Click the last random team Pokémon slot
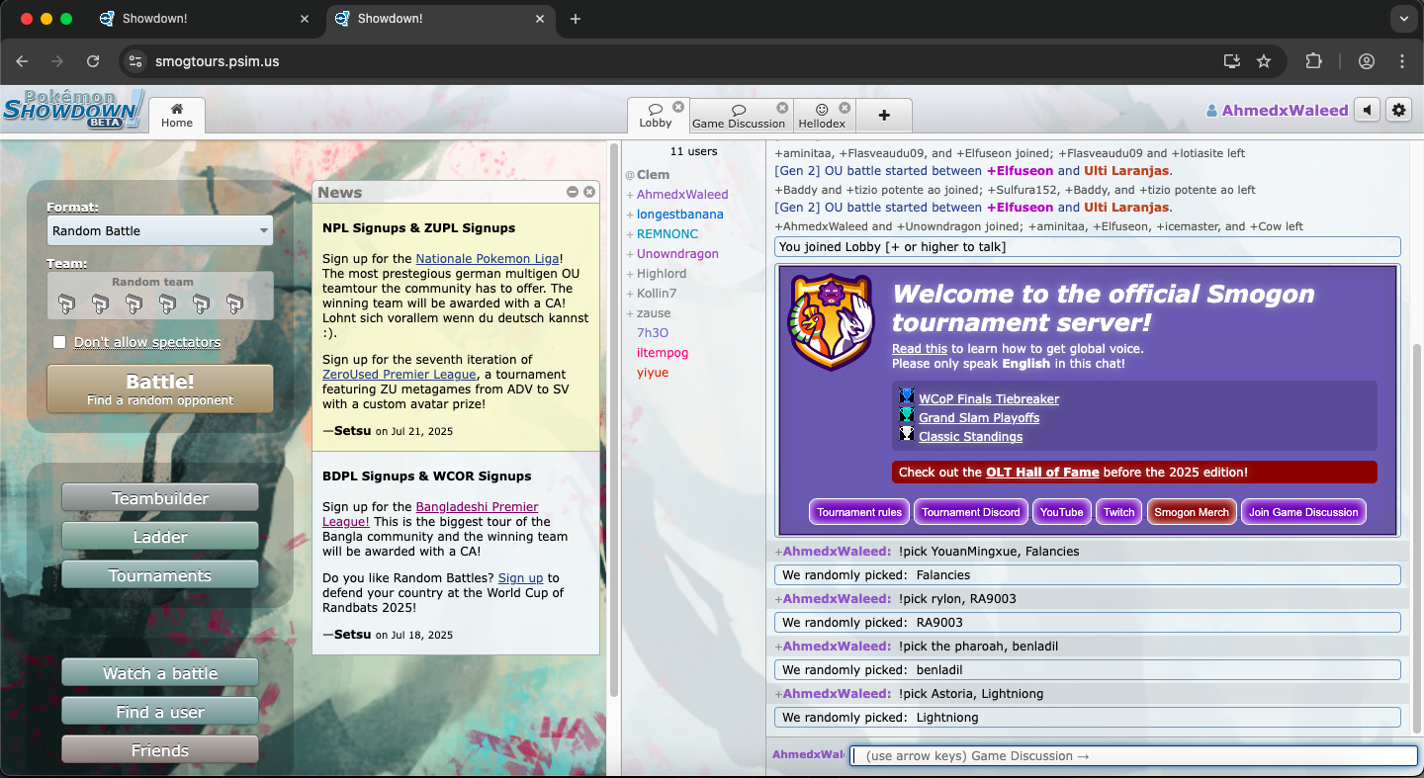 pyautogui.click(x=235, y=303)
